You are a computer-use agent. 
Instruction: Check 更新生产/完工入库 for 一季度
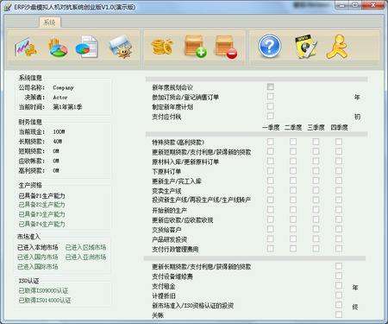click(271, 181)
